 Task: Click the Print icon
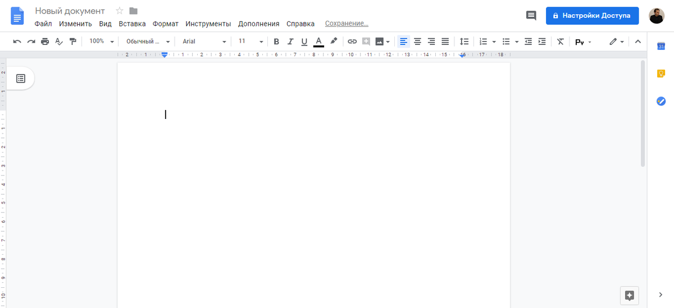pos(45,42)
